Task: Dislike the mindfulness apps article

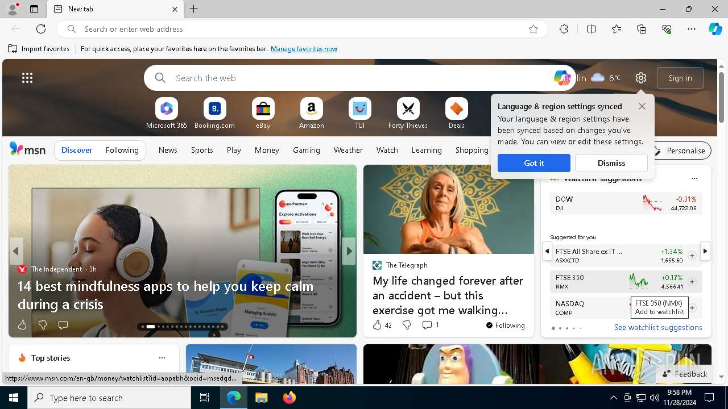Action: [x=43, y=325]
